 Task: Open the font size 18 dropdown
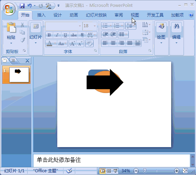95,26
